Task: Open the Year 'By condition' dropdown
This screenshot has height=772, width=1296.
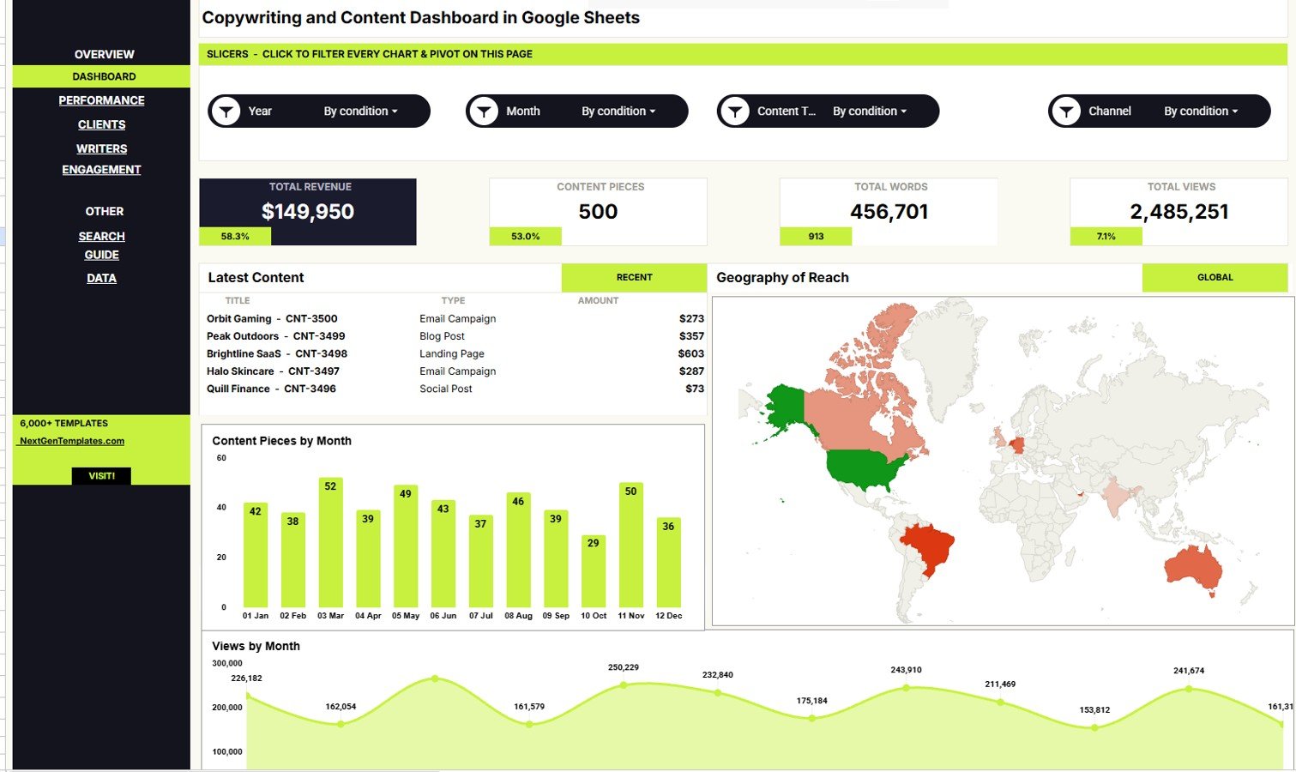Action: pyautogui.click(x=361, y=112)
